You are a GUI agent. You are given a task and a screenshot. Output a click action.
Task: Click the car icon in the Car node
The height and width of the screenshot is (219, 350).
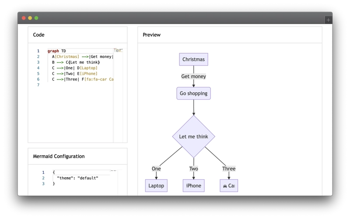(x=225, y=186)
